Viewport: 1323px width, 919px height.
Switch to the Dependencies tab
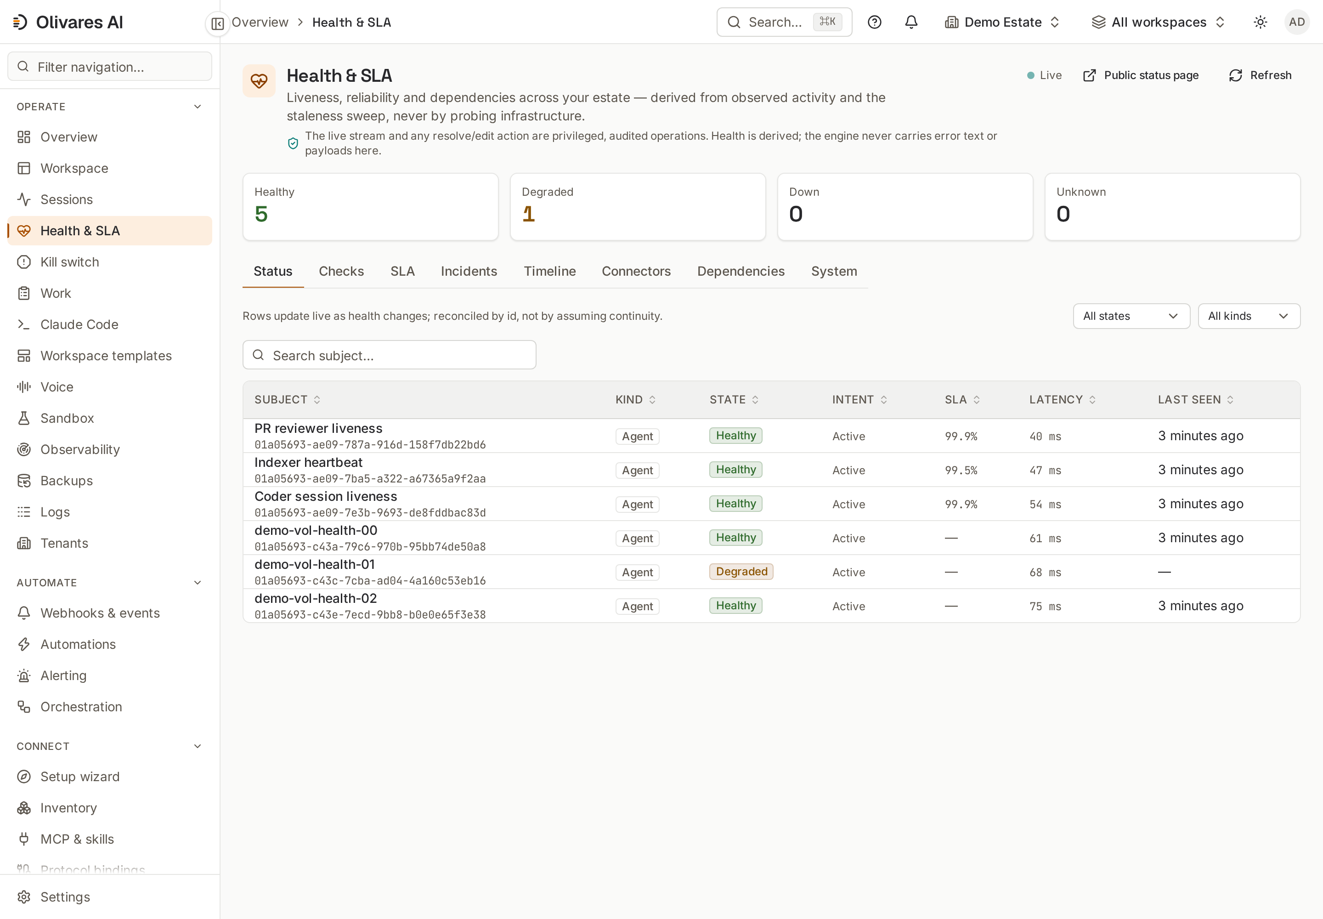(741, 271)
